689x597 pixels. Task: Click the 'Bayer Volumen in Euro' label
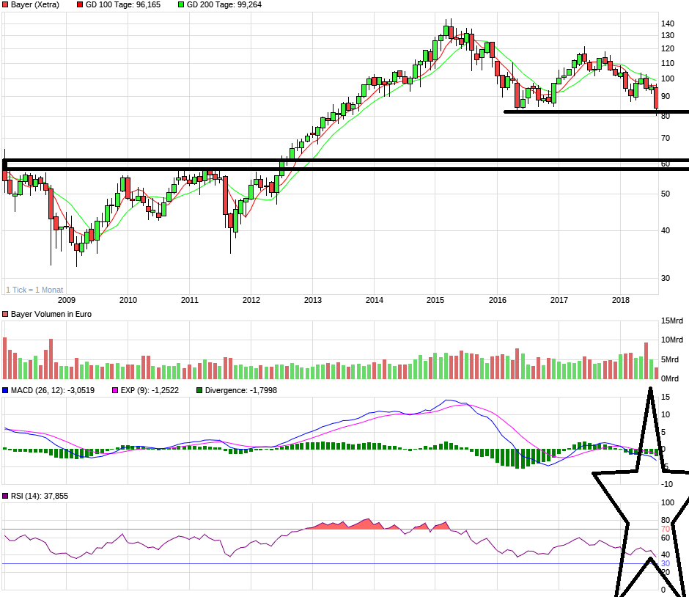(x=51, y=314)
